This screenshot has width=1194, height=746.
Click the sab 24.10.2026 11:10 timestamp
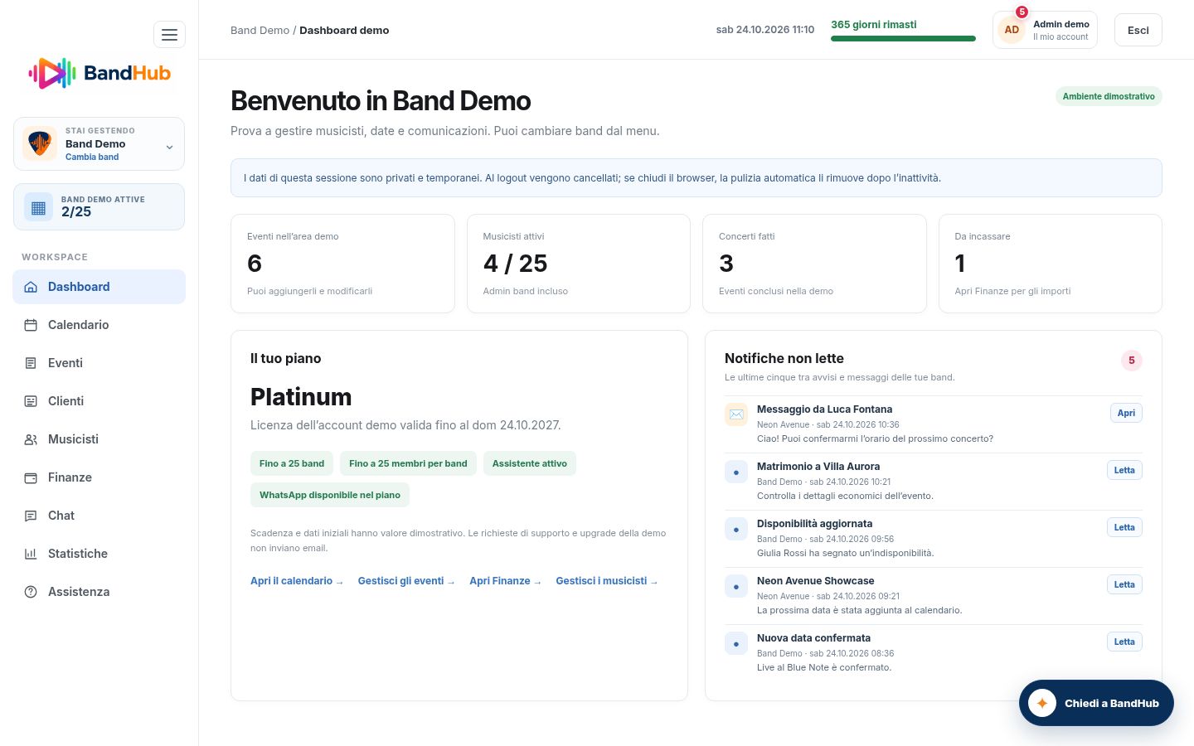pos(765,30)
